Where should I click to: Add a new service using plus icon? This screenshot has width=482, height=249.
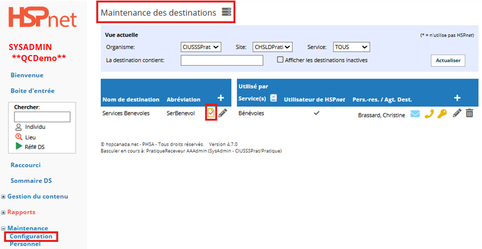click(457, 98)
